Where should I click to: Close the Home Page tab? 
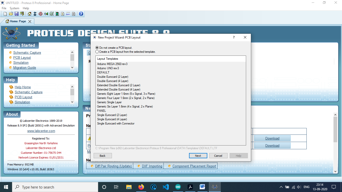[x=30, y=21]
